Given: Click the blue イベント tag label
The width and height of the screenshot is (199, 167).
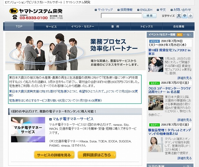Looking at the screenshot, I should [x=155, y=41].
